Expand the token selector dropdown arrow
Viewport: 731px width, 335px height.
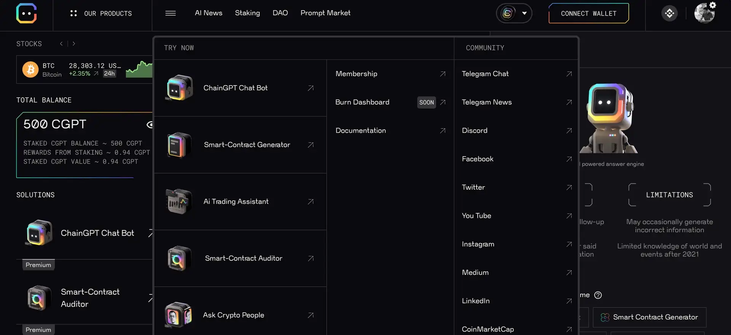524,13
